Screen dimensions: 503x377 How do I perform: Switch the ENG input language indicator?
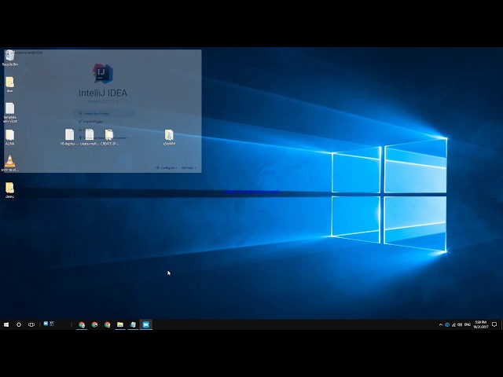pyautogui.click(x=468, y=324)
